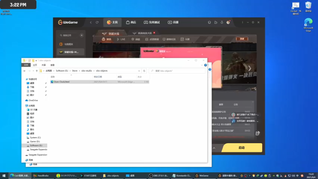The width and height of the screenshot is (318, 179).
Task: Switch to the 高清竞技大区 tab
Action: coord(144,33)
